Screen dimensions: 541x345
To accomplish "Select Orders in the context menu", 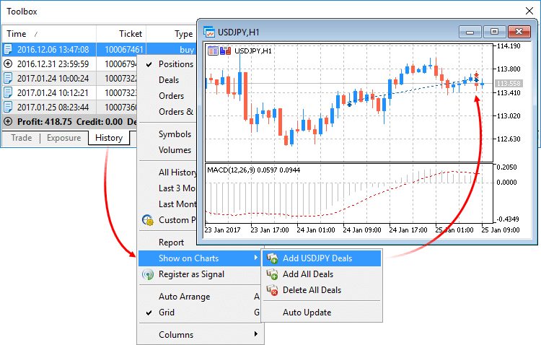I will pos(167,96).
